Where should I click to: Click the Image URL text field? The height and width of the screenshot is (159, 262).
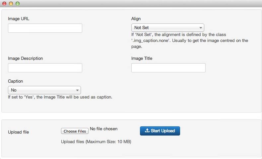(45, 28)
